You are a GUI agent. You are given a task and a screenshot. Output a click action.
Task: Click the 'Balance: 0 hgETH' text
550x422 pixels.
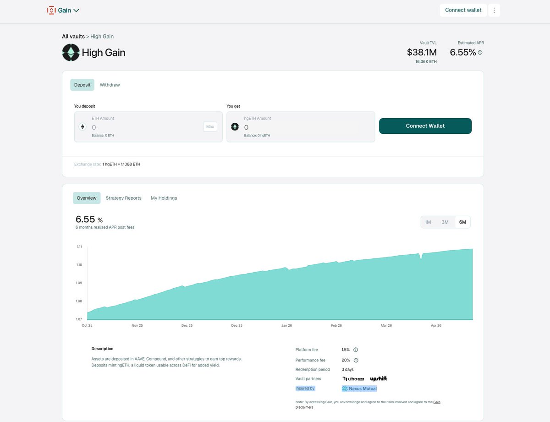[x=257, y=136]
